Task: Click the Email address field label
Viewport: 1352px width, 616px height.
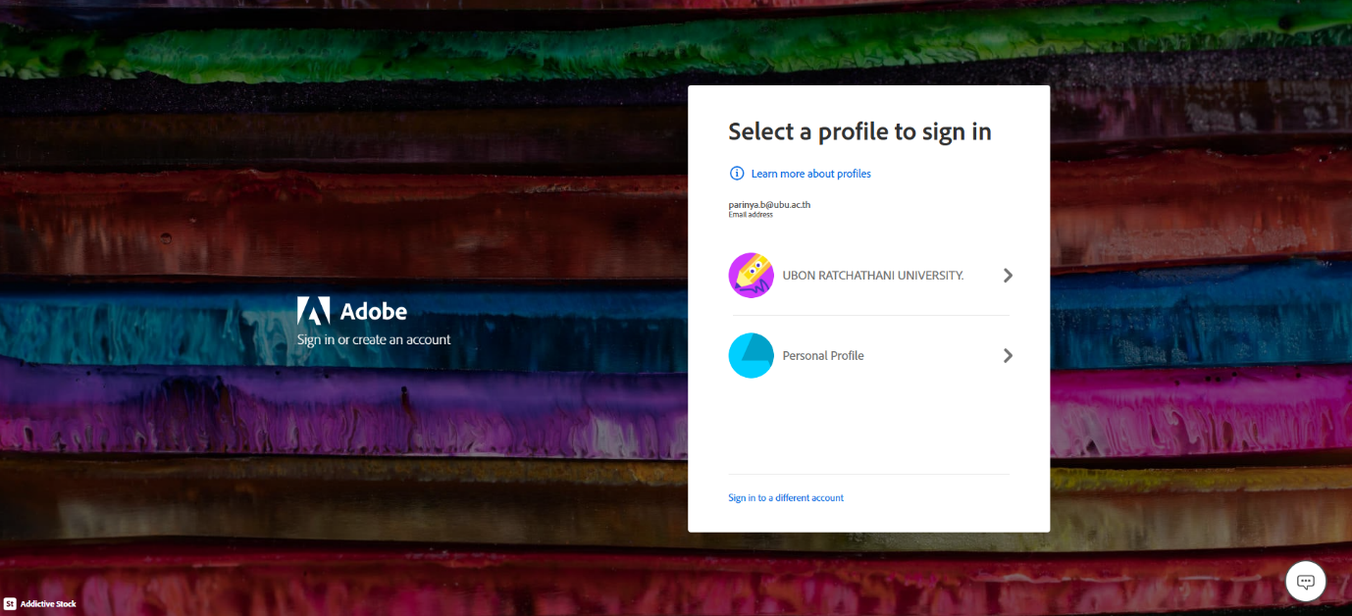Action: 751,215
